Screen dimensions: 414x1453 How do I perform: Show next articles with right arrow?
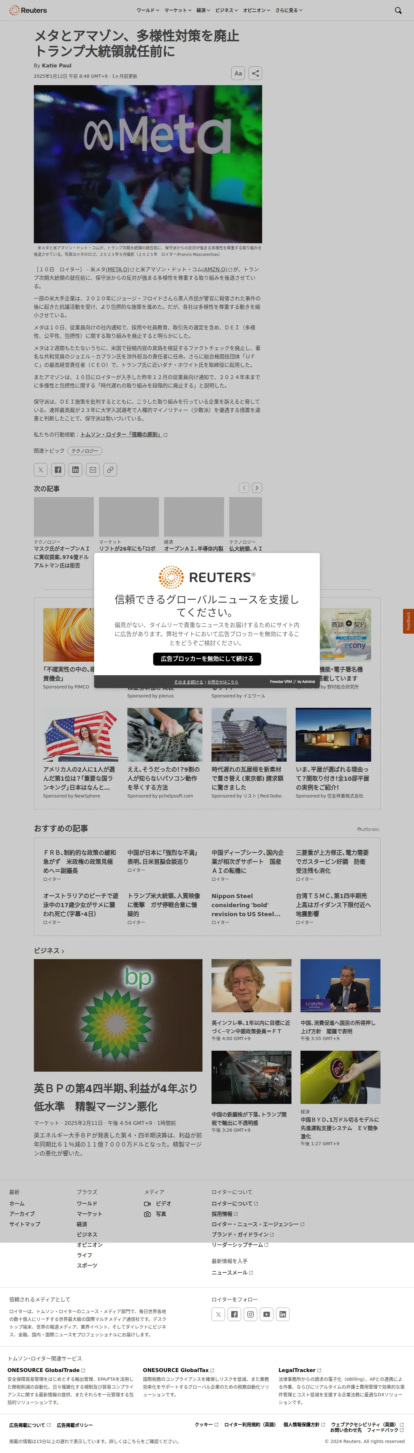coord(257,488)
